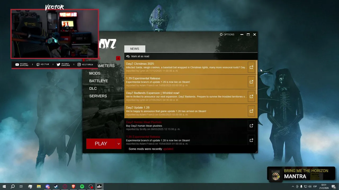
Task: Click the 'Buy DayZ Human Mean plushies' text
Action: 144,126
